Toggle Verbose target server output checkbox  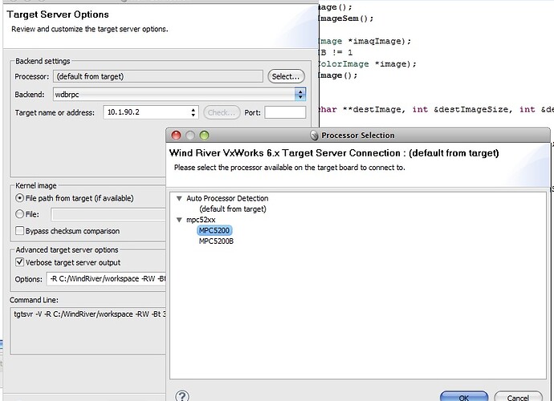pyautogui.click(x=20, y=262)
